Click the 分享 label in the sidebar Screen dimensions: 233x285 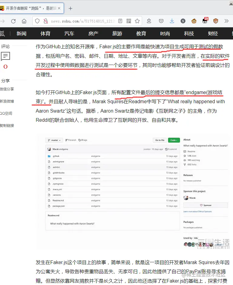tap(5, 81)
